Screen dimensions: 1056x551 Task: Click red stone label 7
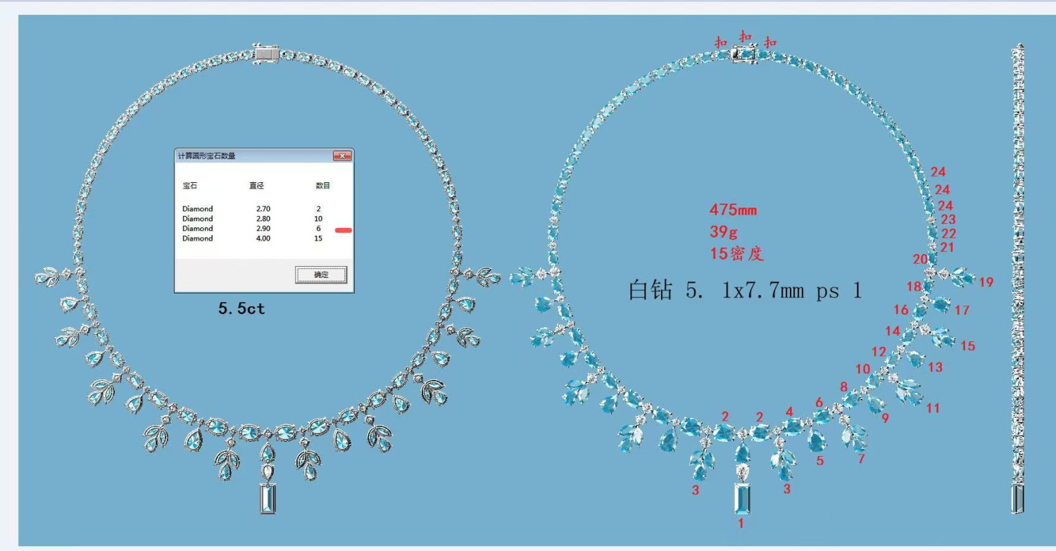click(861, 459)
